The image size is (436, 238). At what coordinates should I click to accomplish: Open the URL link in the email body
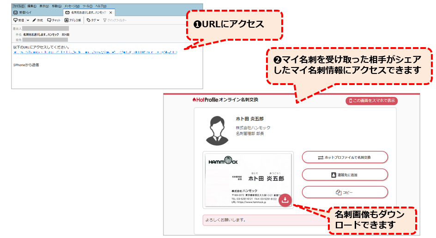(x=95, y=52)
